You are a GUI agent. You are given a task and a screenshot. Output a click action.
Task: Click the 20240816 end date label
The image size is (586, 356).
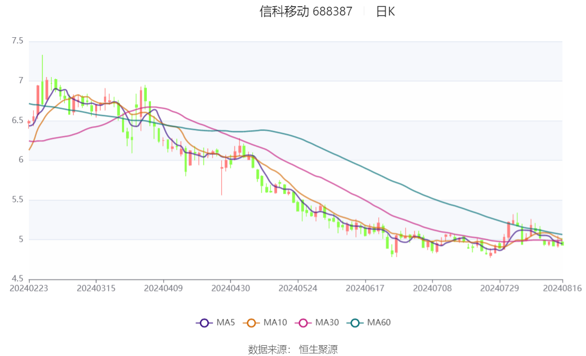click(562, 288)
